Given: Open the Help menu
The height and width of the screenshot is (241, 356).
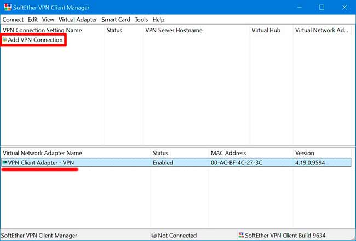Looking at the screenshot, I should [158, 20].
